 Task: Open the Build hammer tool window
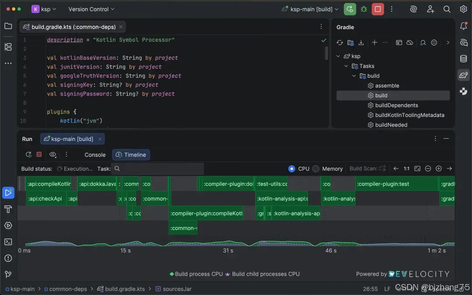[8, 209]
